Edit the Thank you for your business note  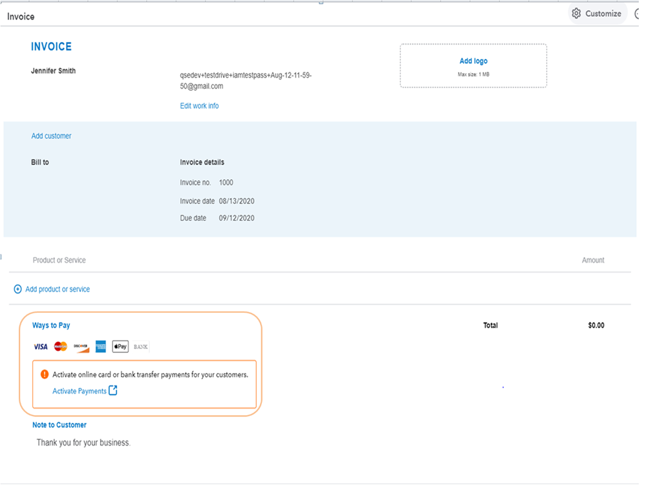[x=83, y=442]
